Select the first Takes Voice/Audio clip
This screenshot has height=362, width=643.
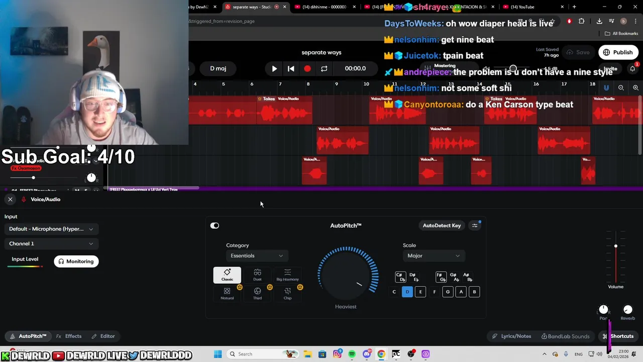[284, 110]
